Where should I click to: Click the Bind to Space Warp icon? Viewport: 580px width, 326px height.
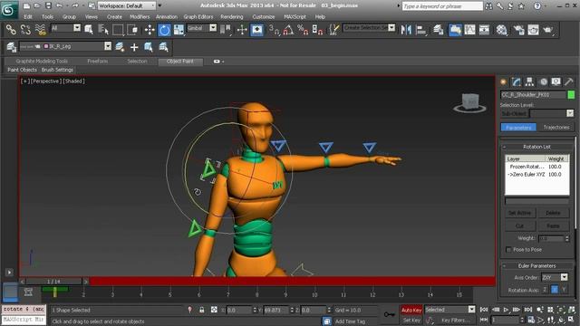[40, 29]
